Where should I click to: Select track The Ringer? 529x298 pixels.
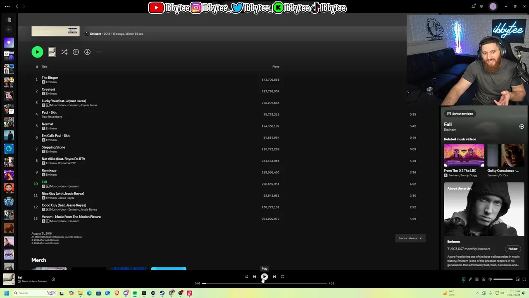coord(50,78)
